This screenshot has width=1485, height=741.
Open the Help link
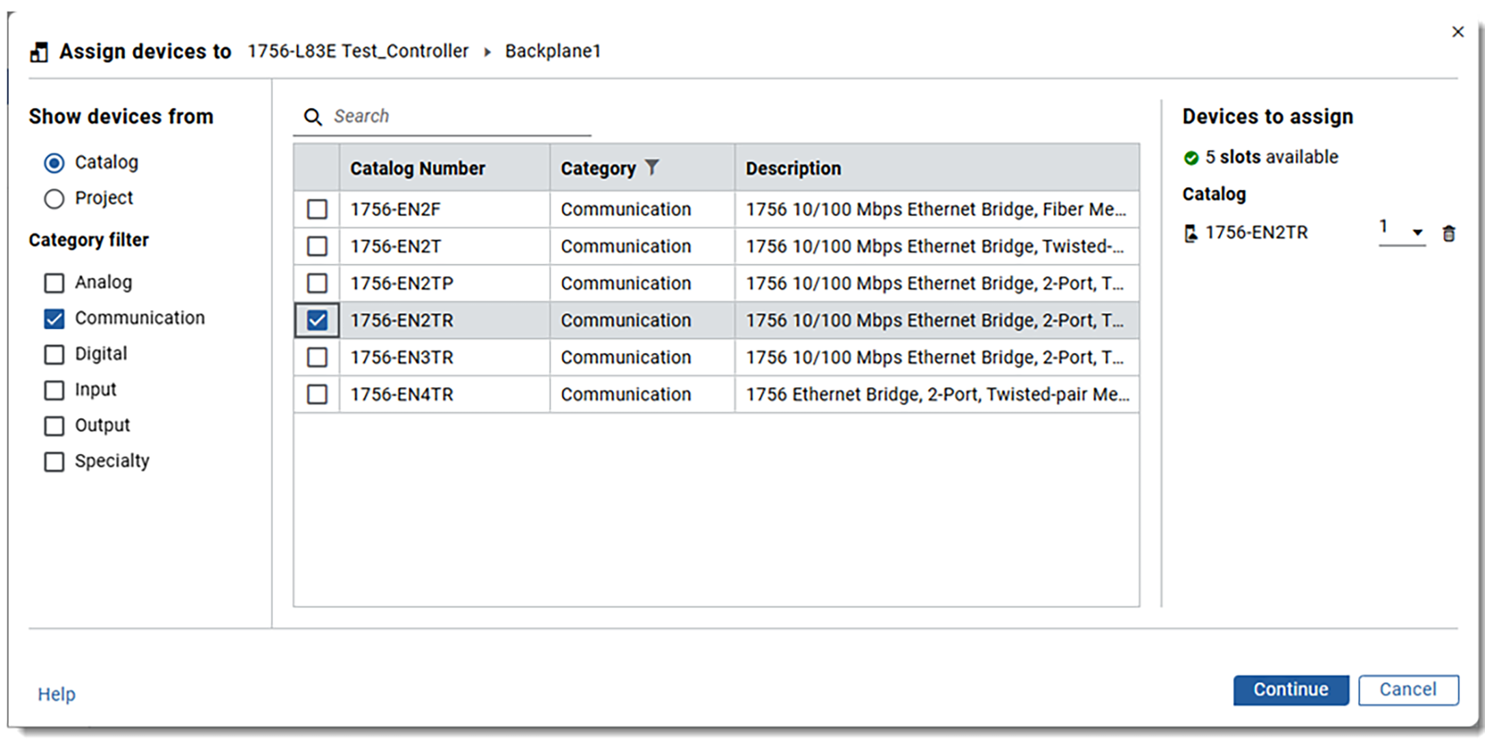(x=57, y=695)
